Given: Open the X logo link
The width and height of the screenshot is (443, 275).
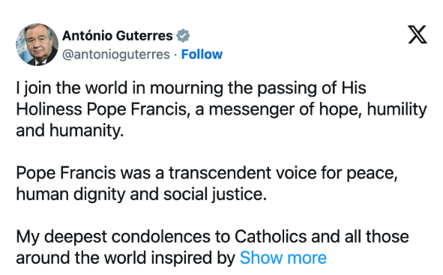Looking at the screenshot, I should tap(418, 34).
